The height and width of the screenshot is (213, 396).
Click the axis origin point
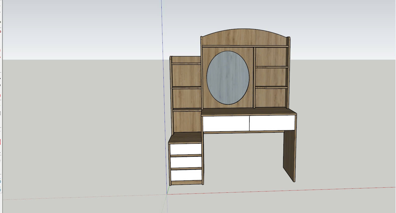tap(167, 194)
